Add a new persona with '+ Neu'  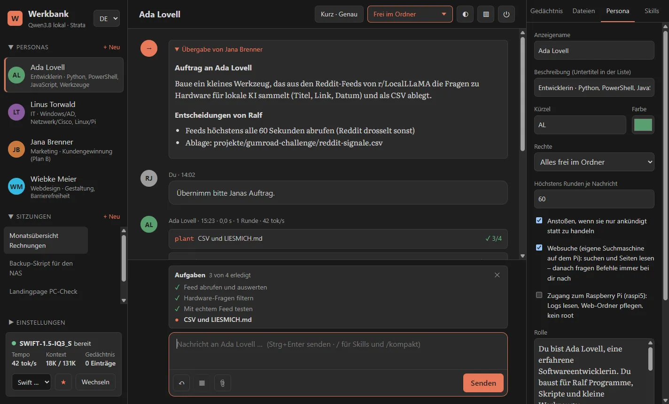tap(112, 47)
